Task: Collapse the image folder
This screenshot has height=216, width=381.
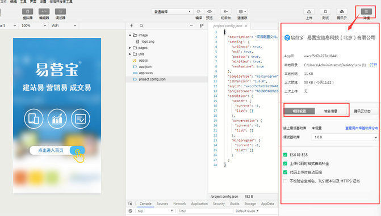Action: (130, 35)
